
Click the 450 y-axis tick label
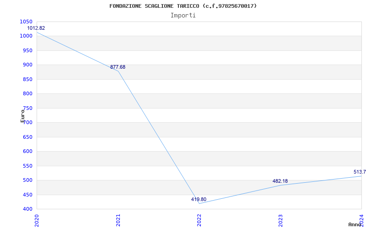pos(27,195)
